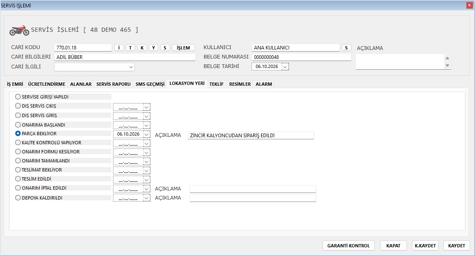Viewport: 475px width, 256px height.
Task: Click the CARİ KODU input field
Action: click(x=83, y=47)
